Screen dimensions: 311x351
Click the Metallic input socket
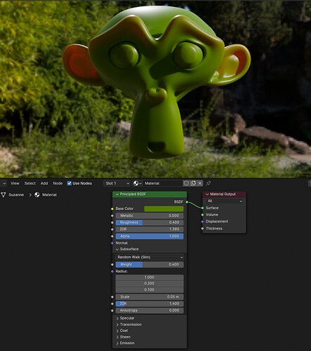(x=112, y=216)
